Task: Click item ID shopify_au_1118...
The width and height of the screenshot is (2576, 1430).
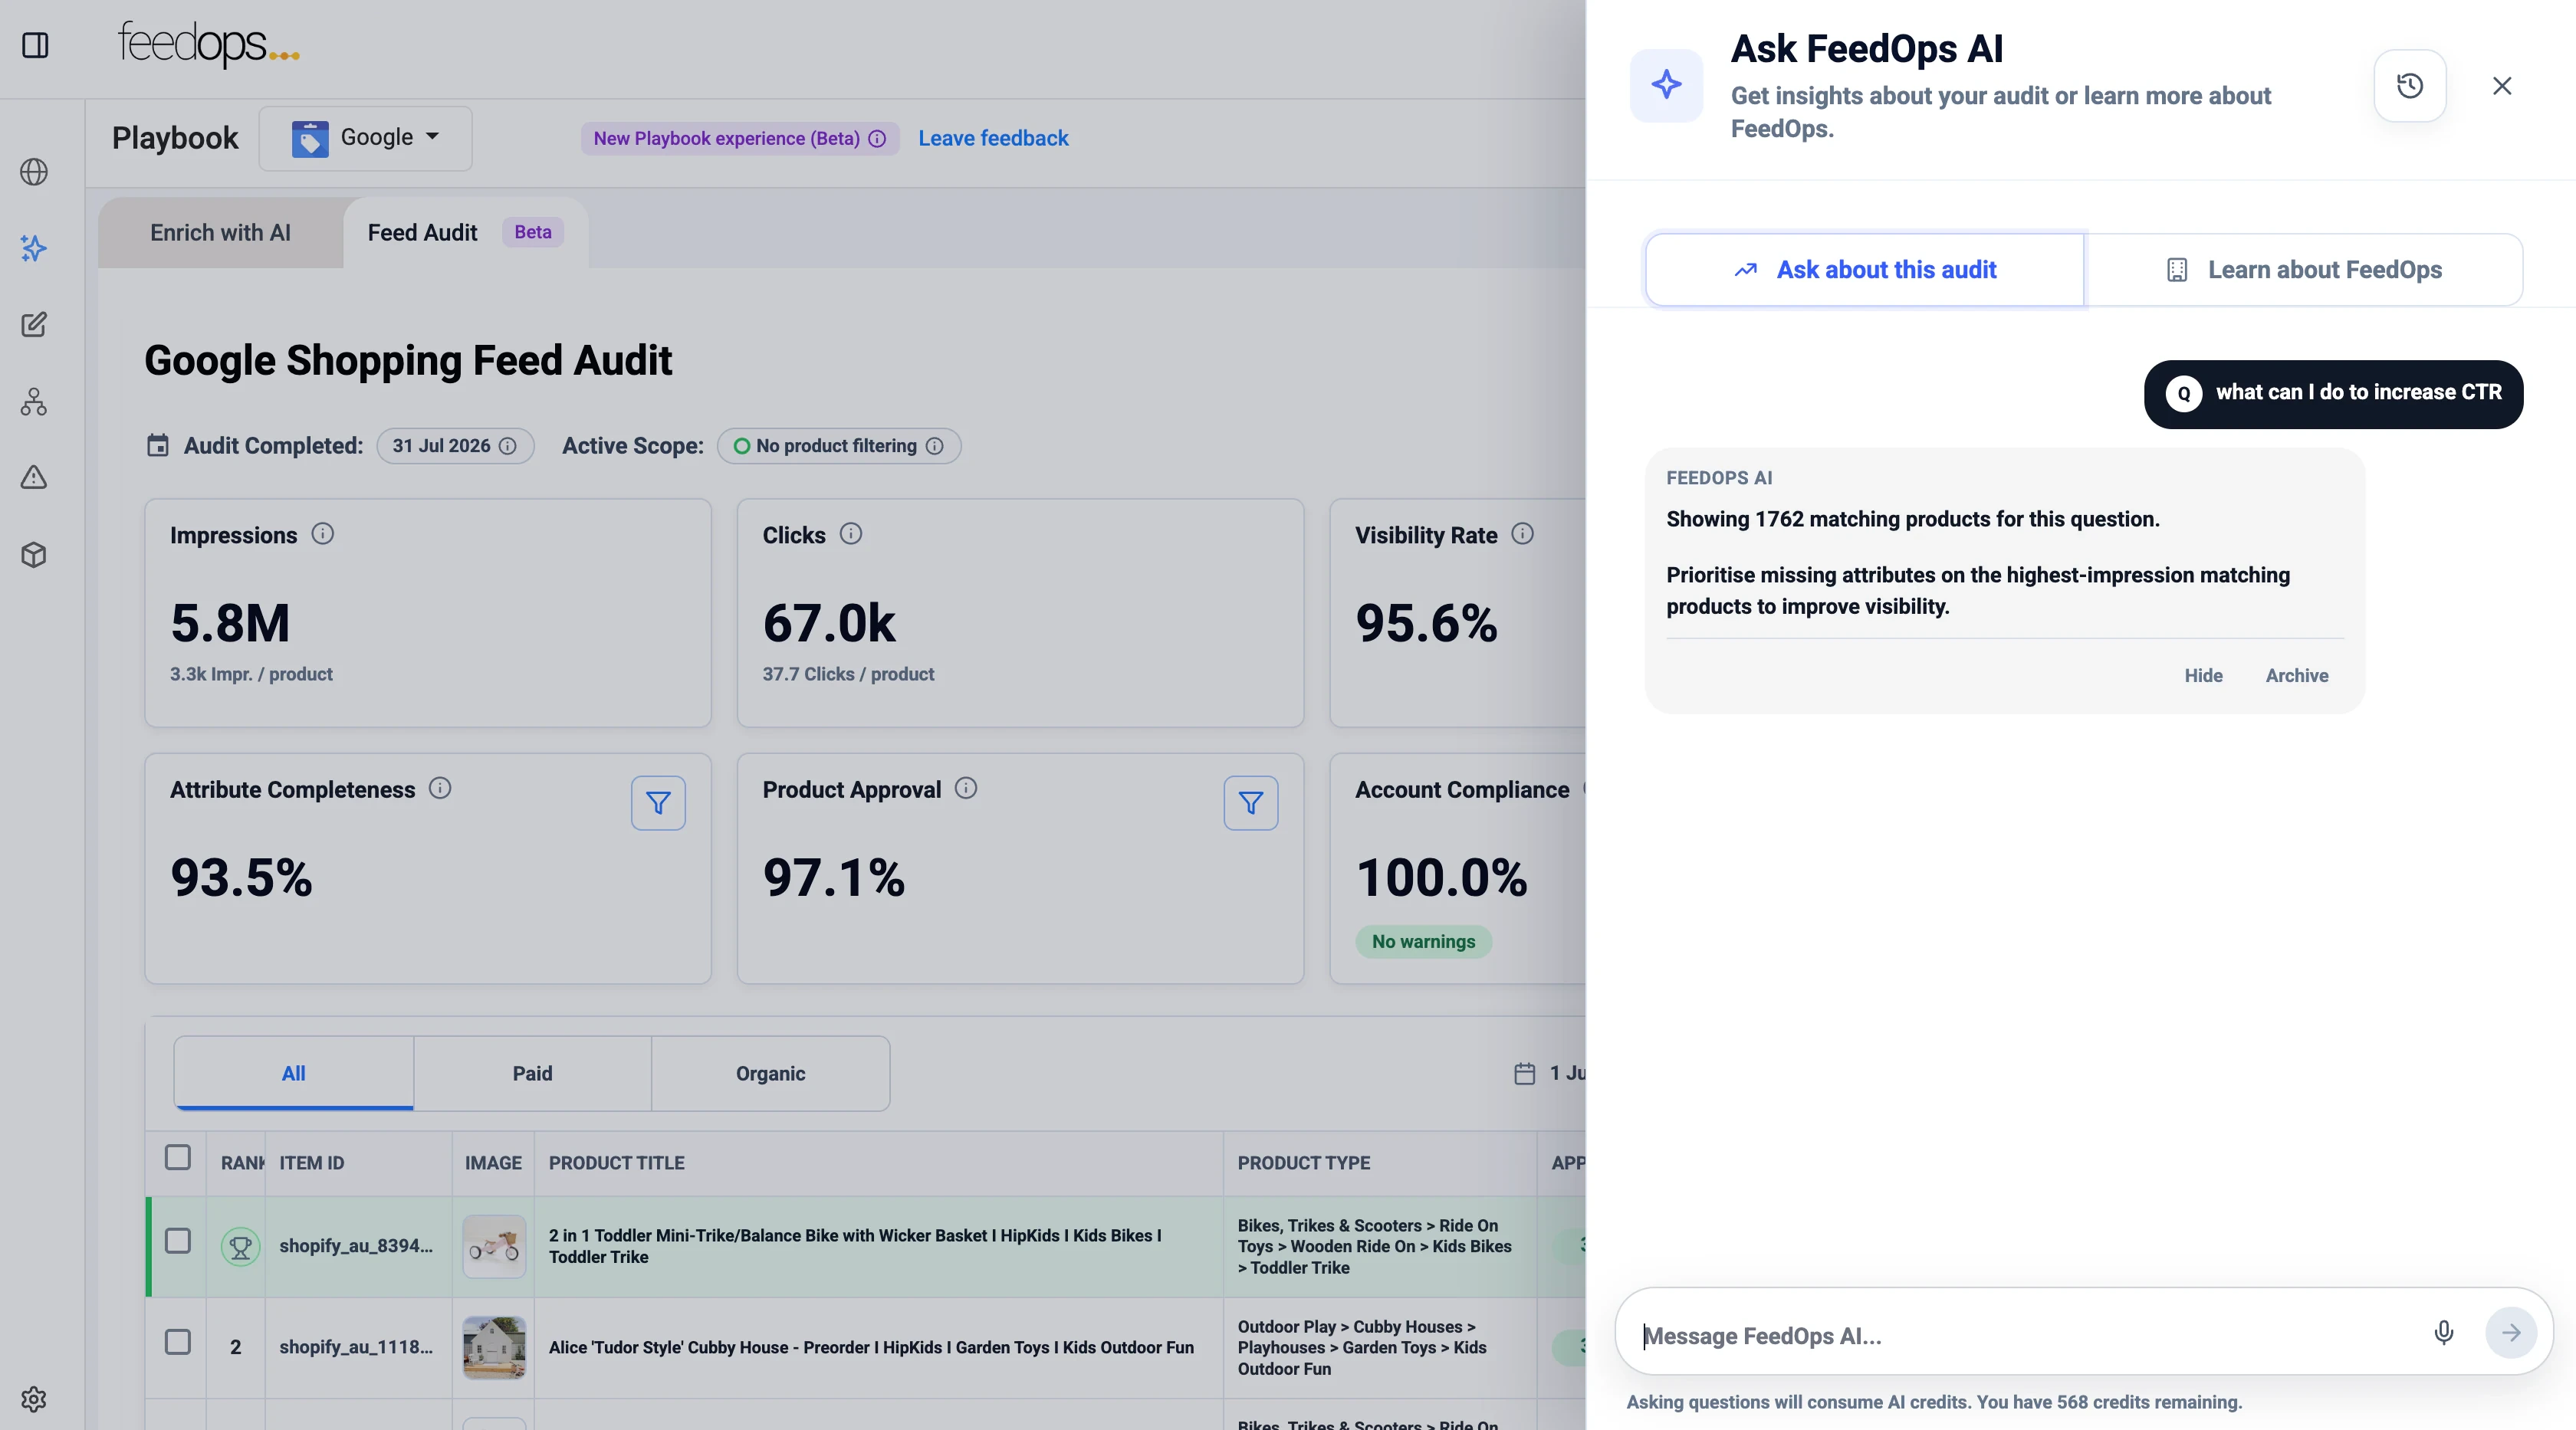Action: point(356,1347)
